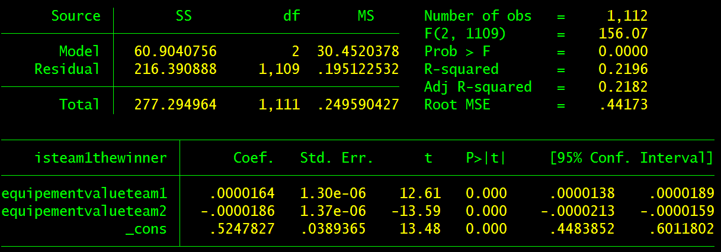721x252 pixels.
Task: Click the t value 13.48
Action: tap(419, 228)
